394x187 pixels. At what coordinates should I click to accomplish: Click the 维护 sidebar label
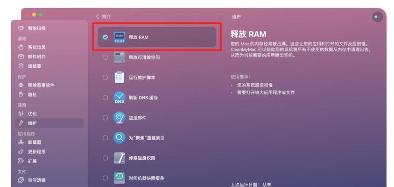(32, 123)
